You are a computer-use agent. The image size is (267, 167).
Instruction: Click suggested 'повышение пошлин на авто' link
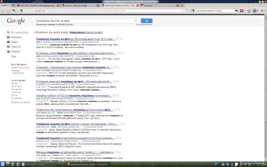point(86,33)
